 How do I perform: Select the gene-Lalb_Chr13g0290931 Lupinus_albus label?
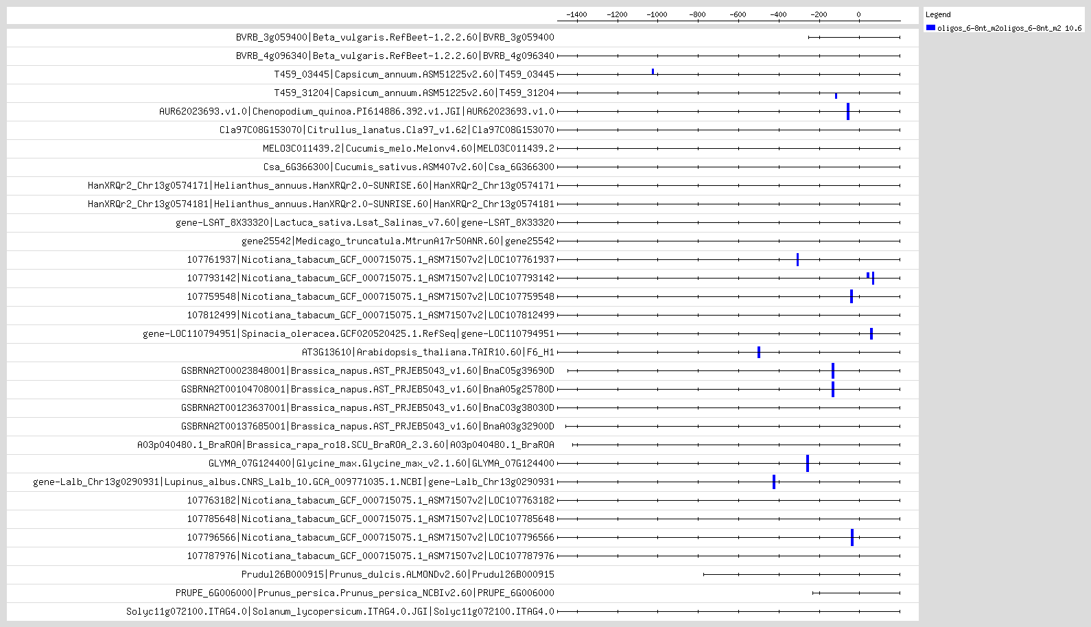pos(294,482)
